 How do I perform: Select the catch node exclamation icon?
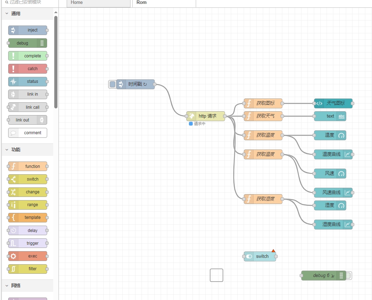pos(13,69)
